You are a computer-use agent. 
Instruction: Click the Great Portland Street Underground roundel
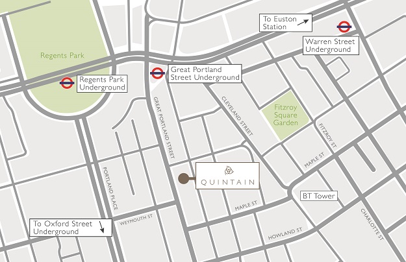[157, 73]
